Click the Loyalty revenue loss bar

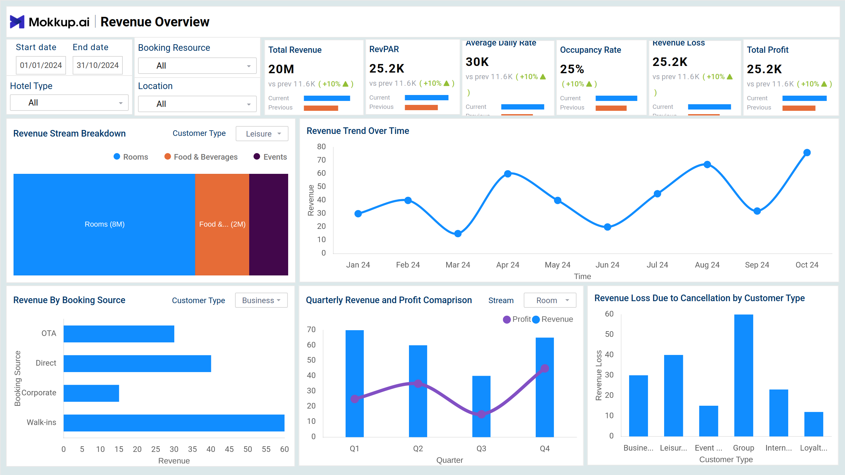click(x=814, y=424)
